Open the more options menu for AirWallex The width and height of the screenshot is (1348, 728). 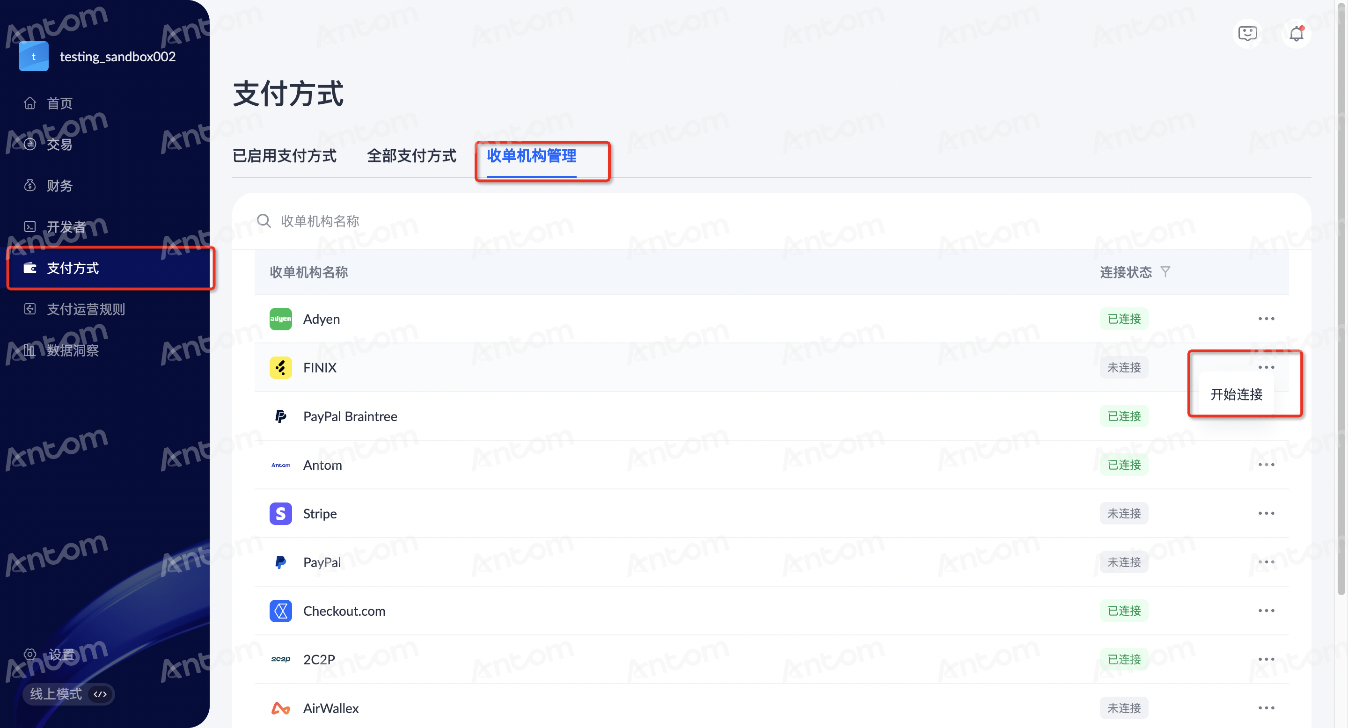1267,708
